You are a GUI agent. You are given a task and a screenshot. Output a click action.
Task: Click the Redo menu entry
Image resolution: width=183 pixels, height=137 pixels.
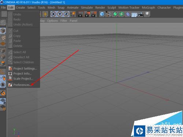click(x=24, y=19)
